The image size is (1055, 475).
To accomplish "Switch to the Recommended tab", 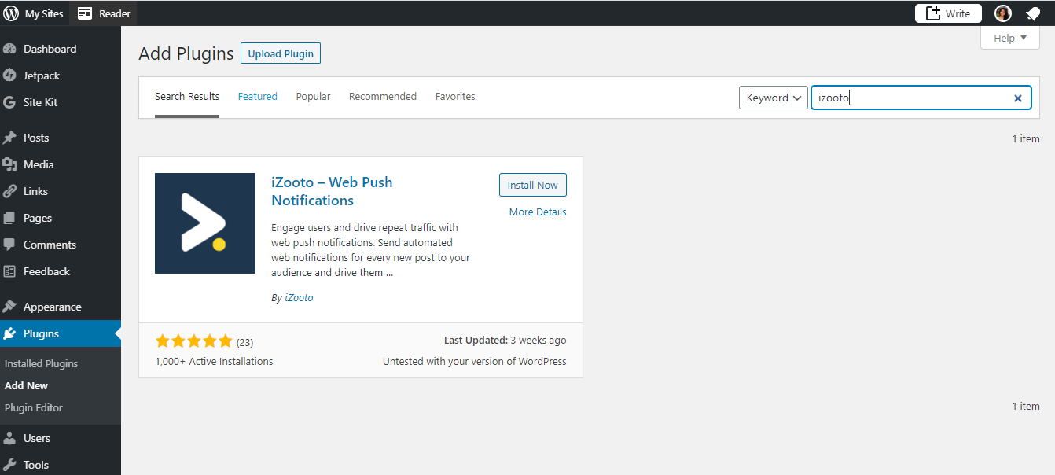I will (383, 96).
